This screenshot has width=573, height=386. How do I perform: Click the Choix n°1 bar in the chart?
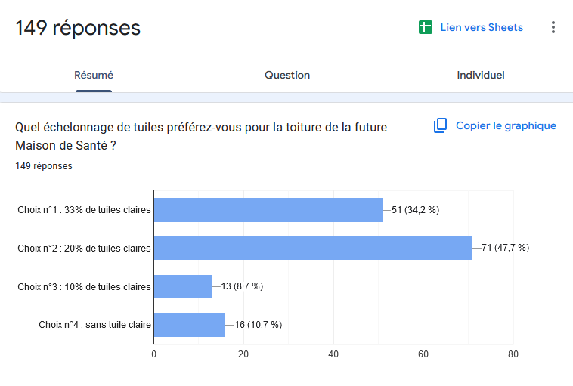coord(268,210)
